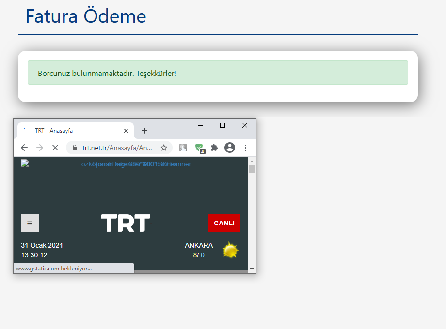Click the '13:30:12' time text
The width and height of the screenshot is (446, 329).
[34, 255]
